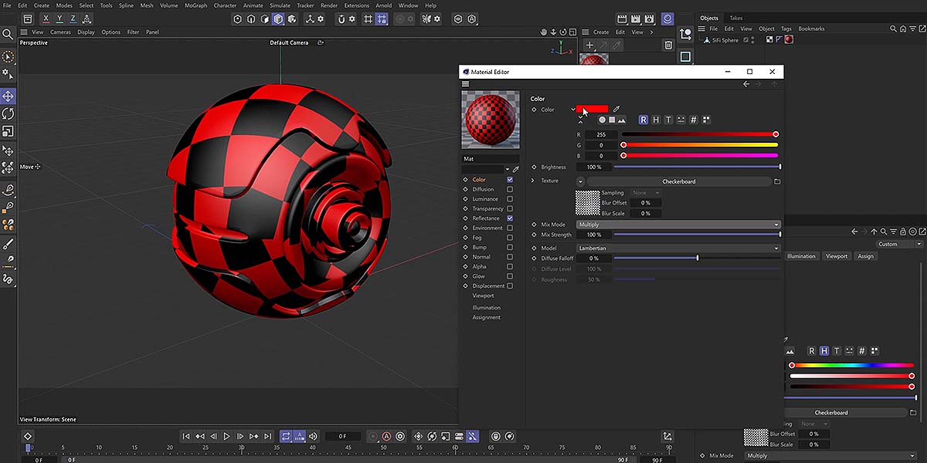The image size is (927, 463).
Task: Enable the snap magnet icon
Action: coord(341,19)
